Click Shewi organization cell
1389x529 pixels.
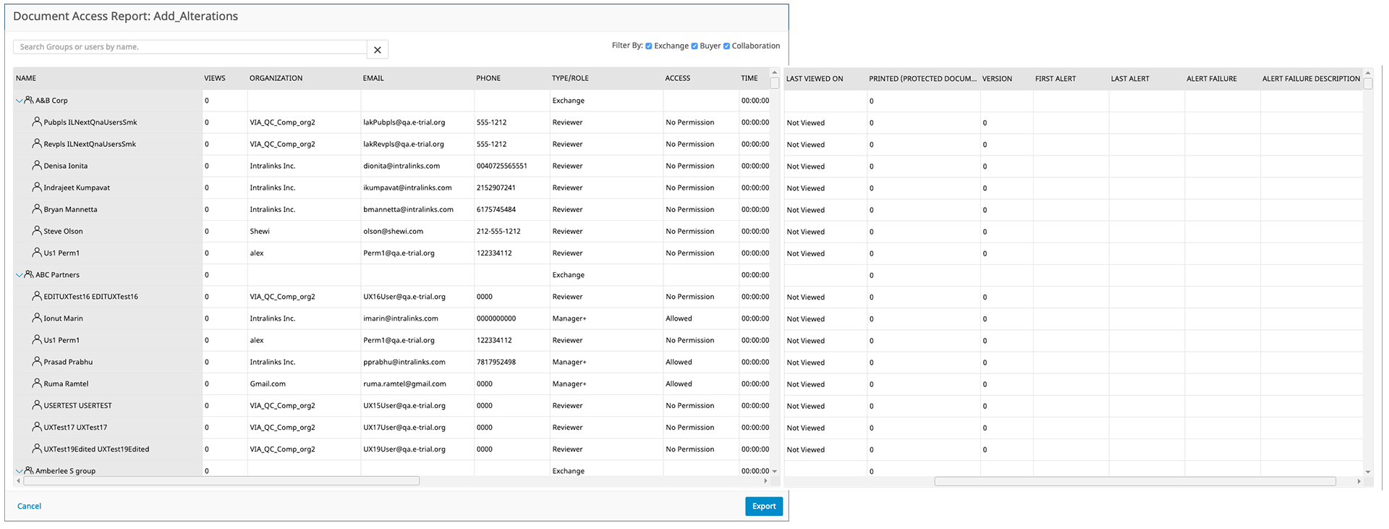(260, 232)
